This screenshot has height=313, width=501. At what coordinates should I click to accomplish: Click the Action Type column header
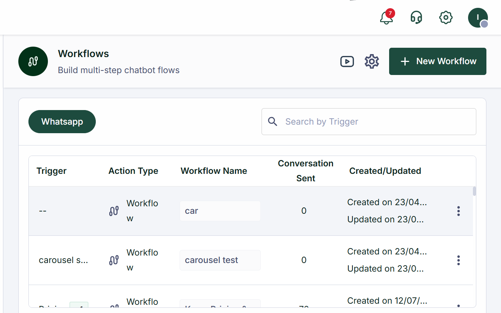(133, 171)
